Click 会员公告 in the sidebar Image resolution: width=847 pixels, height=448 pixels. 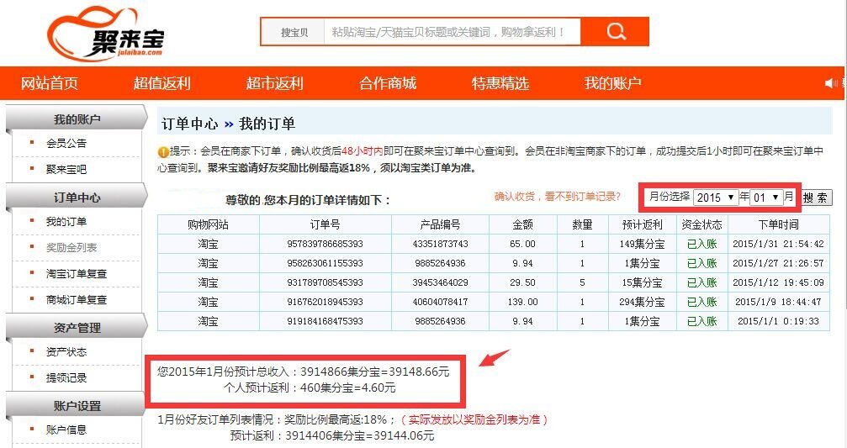(x=66, y=144)
